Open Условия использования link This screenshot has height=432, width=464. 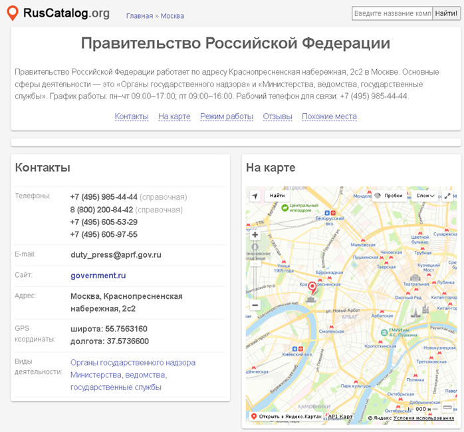click(423, 418)
